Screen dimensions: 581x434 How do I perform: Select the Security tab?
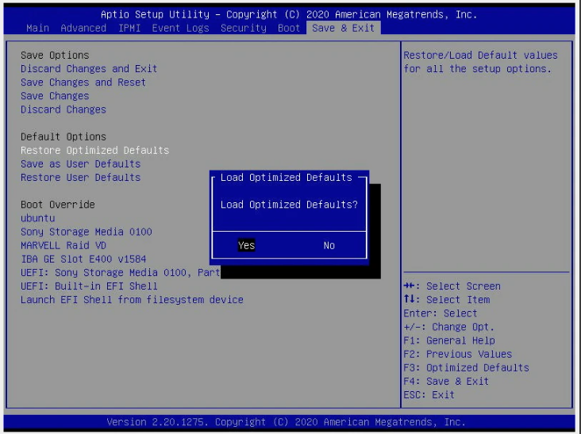[x=244, y=28]
